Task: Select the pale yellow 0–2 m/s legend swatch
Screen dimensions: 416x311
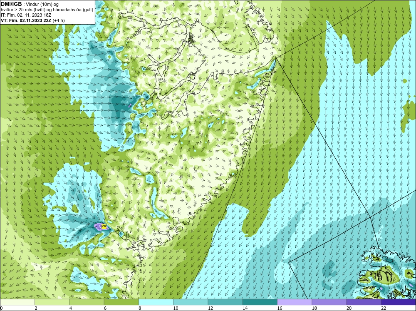Action: point(17,302)
